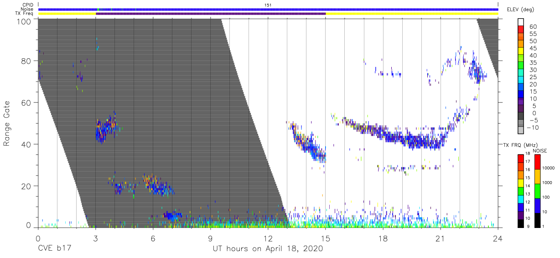560x258 pixels.
Task: Click the '55' label on ELEV colorbar
Action: click(533, 34)
